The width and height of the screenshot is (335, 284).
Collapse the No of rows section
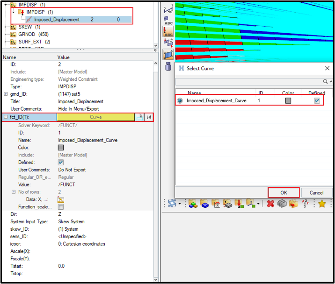(14, 192)
